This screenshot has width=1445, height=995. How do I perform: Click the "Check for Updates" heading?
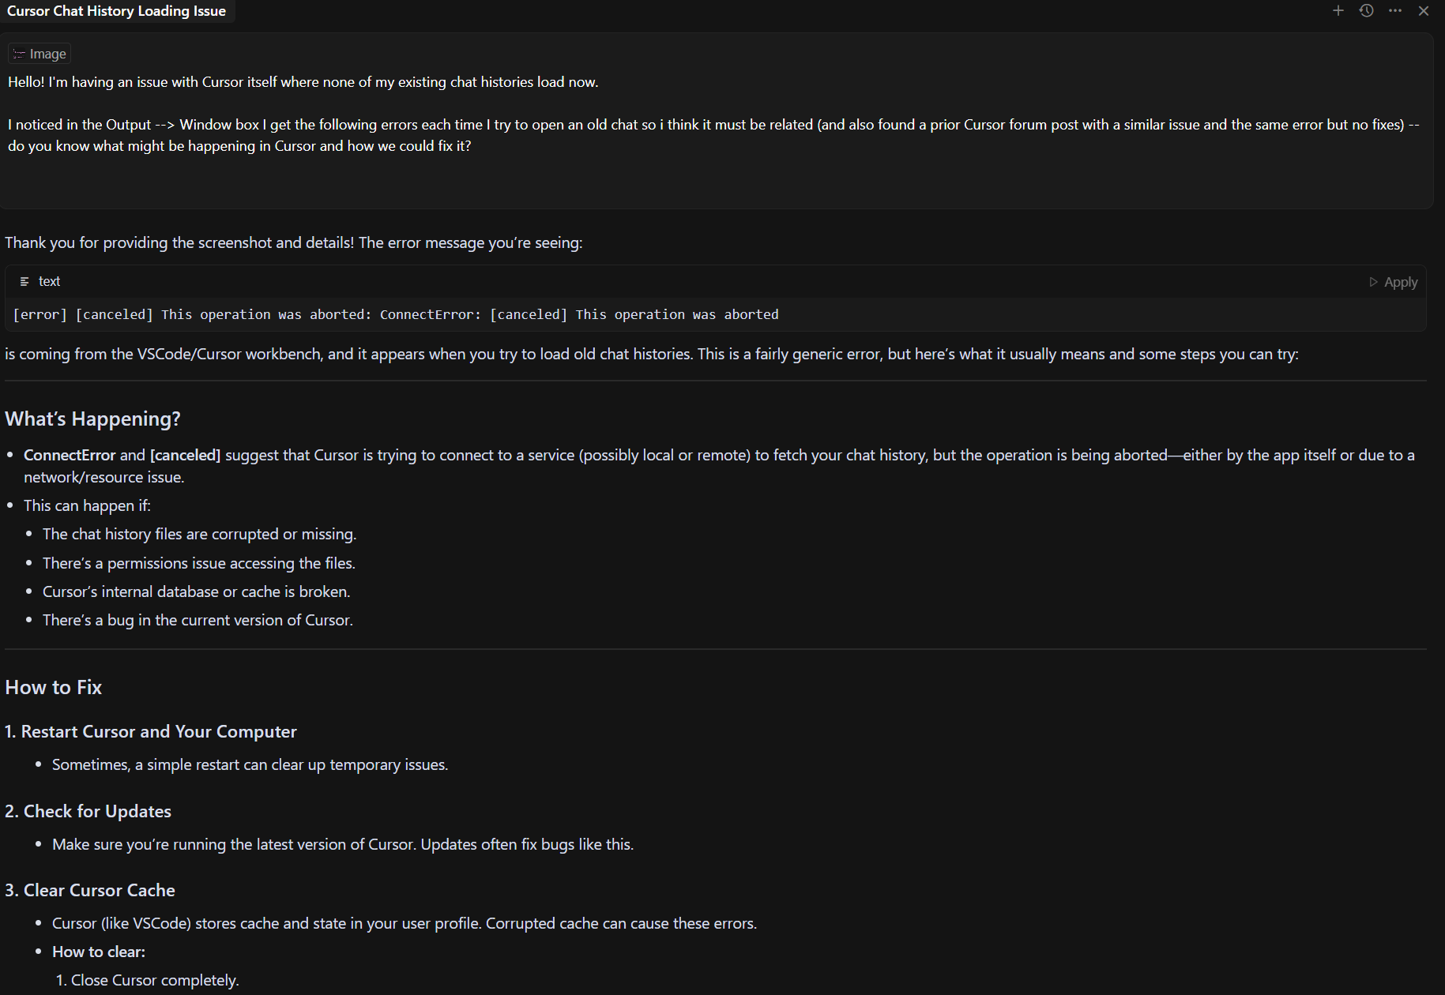[88, 811]
